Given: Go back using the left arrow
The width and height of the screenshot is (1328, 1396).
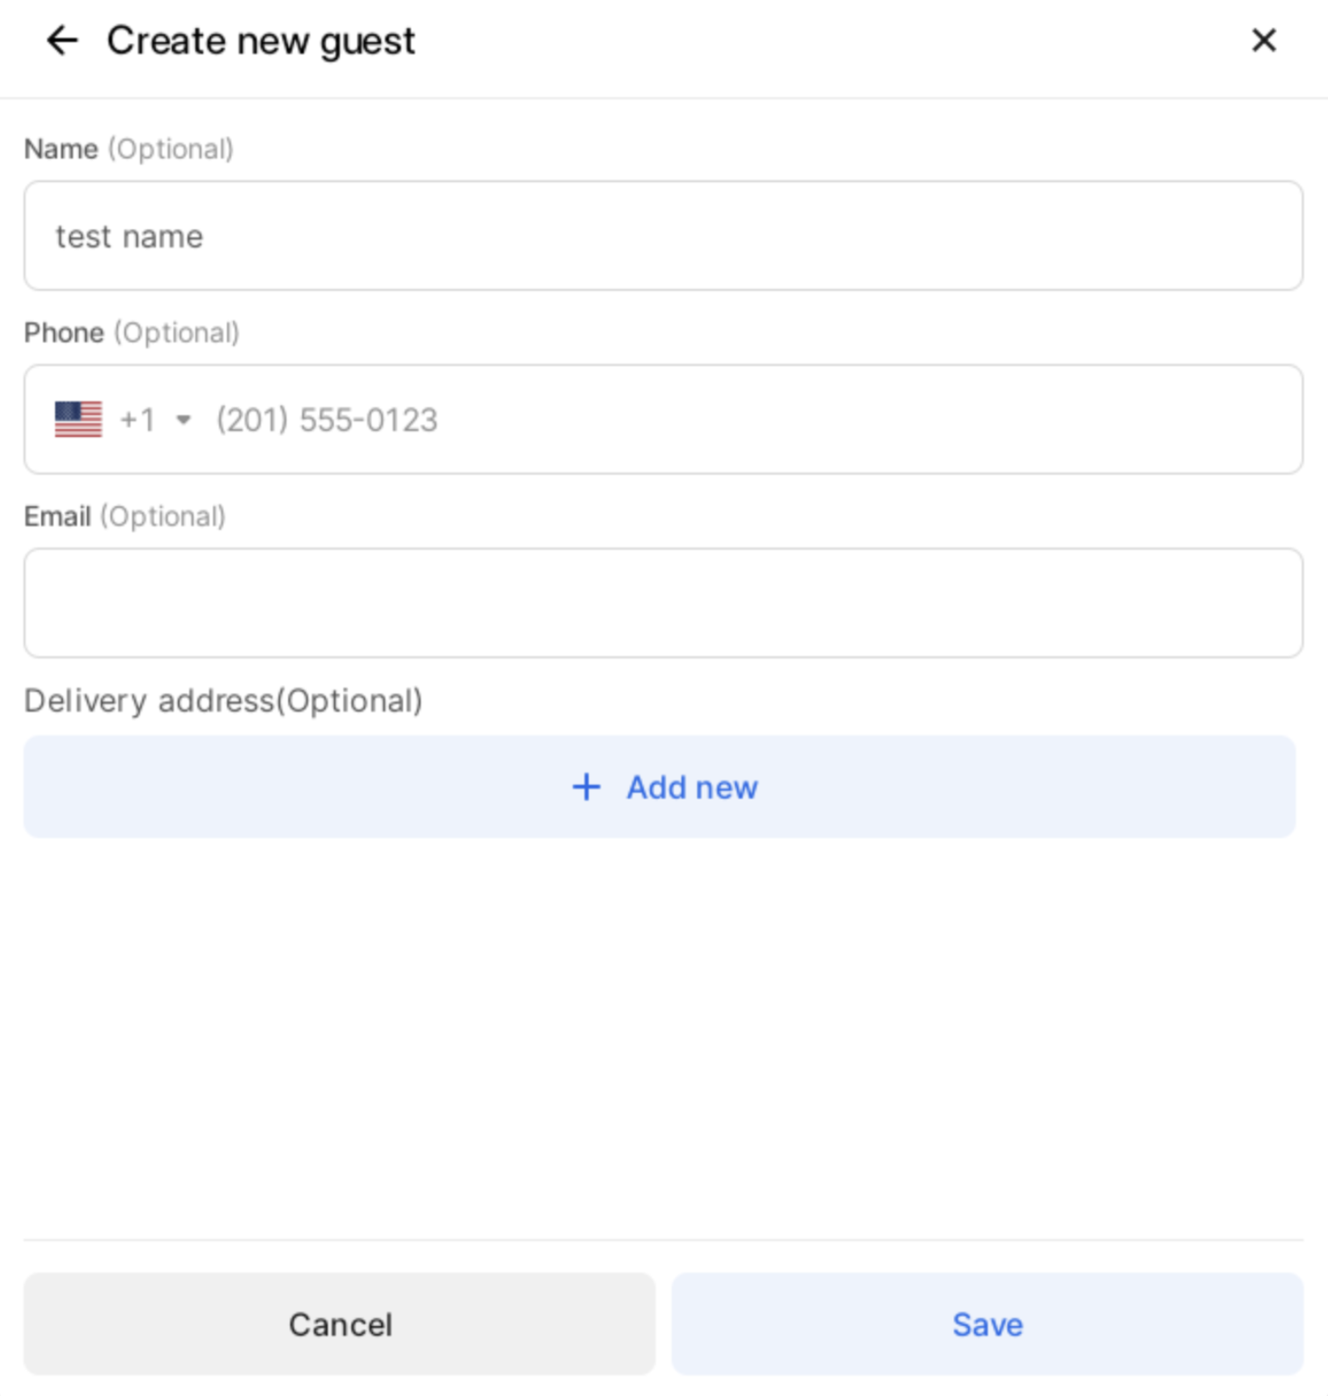Looking at the screenshot, I should (x=62, y=40).
